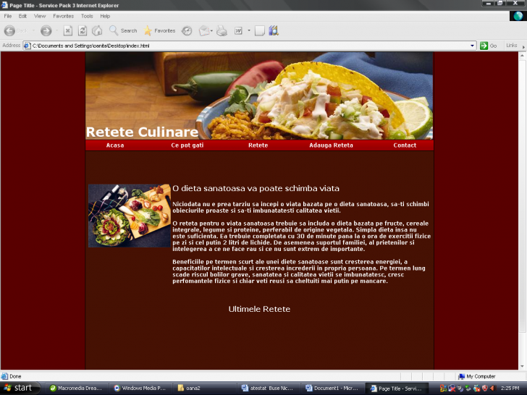Go to Home page icon
The height and width of the screenshot is (395, 527).
(x=96, y=30)
